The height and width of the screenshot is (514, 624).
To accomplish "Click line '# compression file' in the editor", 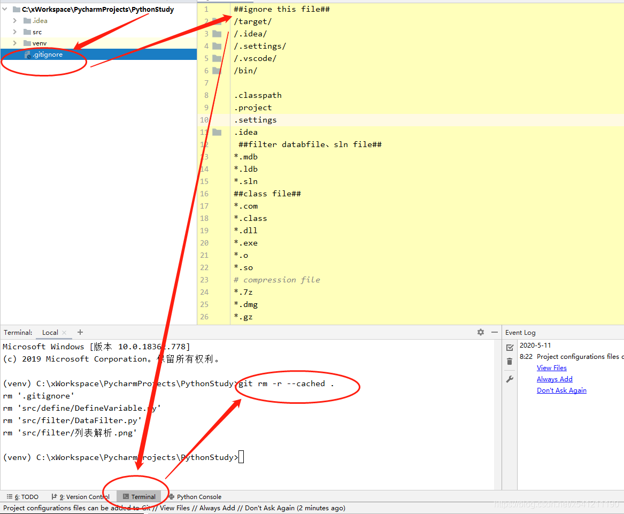I will click(x=277, y=280).
